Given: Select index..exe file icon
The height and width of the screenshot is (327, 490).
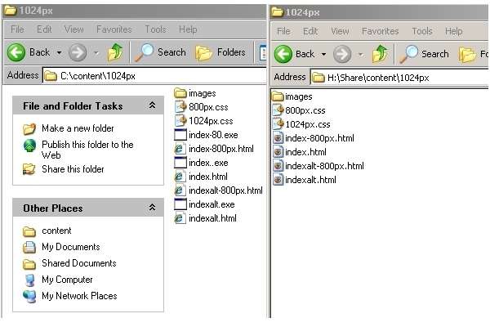Looking at the screenshot, I should 180,163.
